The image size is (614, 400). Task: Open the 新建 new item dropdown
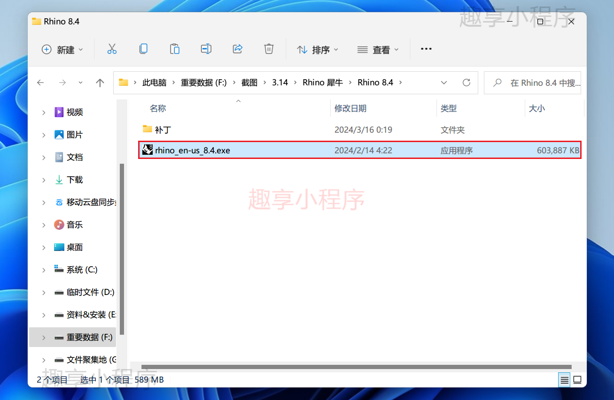click(62, 49)
